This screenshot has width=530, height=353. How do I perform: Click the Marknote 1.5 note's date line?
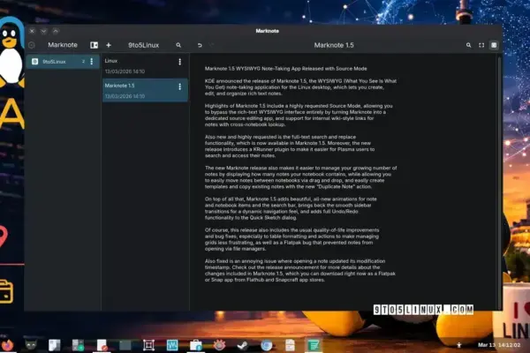125,96
